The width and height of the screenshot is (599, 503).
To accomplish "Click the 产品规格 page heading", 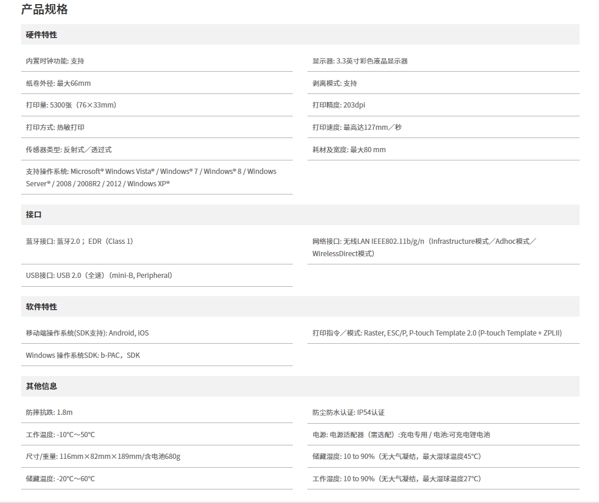I will coord(44,9).
